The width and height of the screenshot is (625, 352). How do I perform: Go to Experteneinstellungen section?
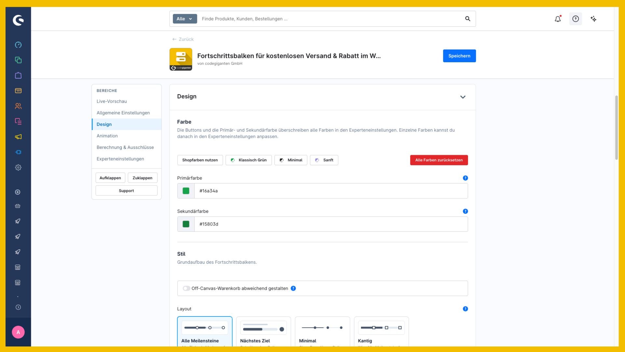coord(120,159)
